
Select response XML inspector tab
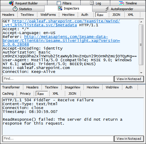[x=55, y=94]
